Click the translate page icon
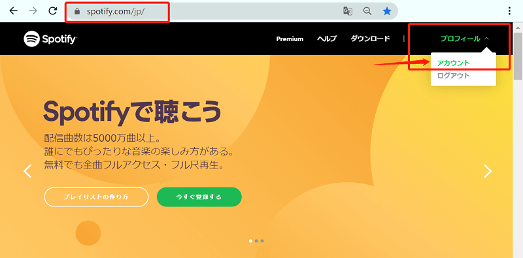523x258 pixels. (x=348, y=11)
